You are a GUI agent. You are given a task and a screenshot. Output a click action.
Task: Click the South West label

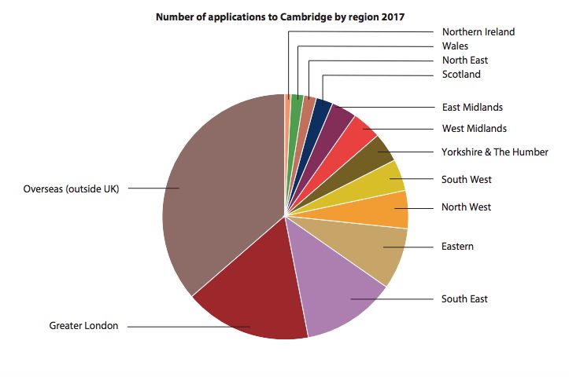[467, 180]
